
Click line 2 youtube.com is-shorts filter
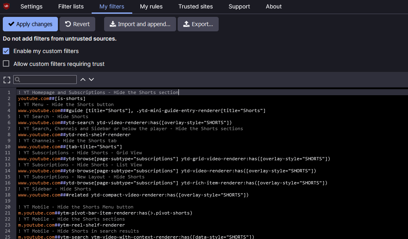pyautogui.click(x=51, y=98)
